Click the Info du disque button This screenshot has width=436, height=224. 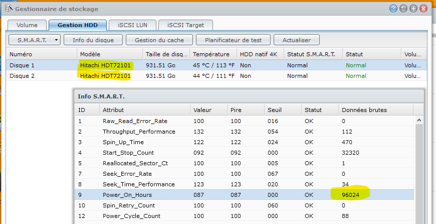93,40
